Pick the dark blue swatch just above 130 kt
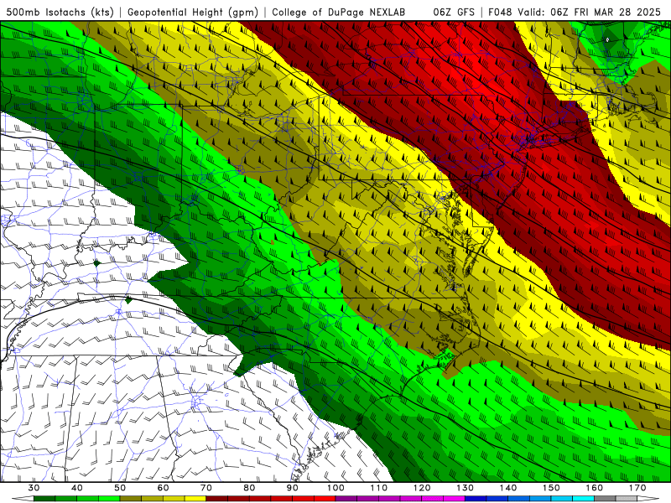 (476, 499)
